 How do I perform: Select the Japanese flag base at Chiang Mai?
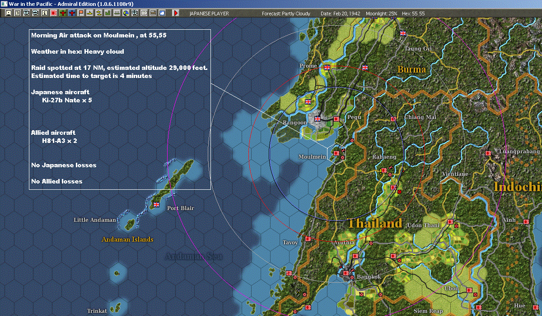tap(393, 119)
